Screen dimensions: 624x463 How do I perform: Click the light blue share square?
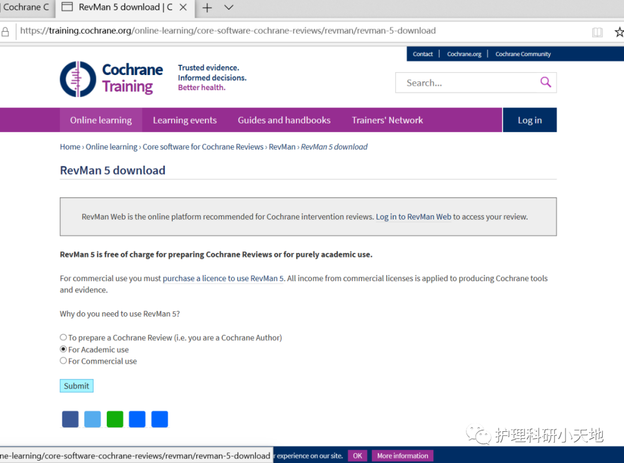pos(92,419)
